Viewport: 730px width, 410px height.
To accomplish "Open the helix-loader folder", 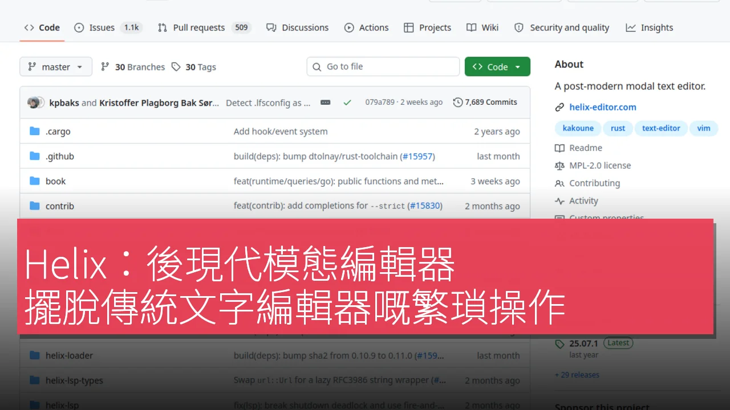I will (69, 355).
